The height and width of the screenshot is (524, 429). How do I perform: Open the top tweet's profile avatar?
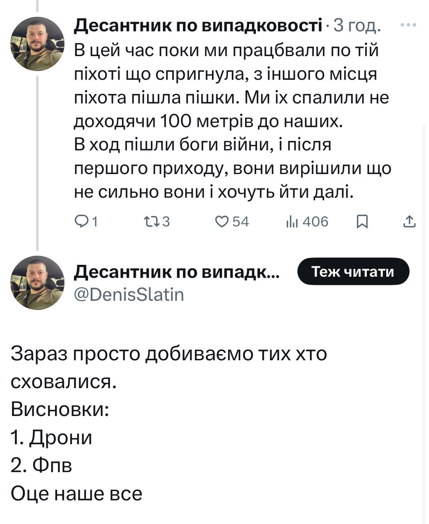click(x=37, y=44)
